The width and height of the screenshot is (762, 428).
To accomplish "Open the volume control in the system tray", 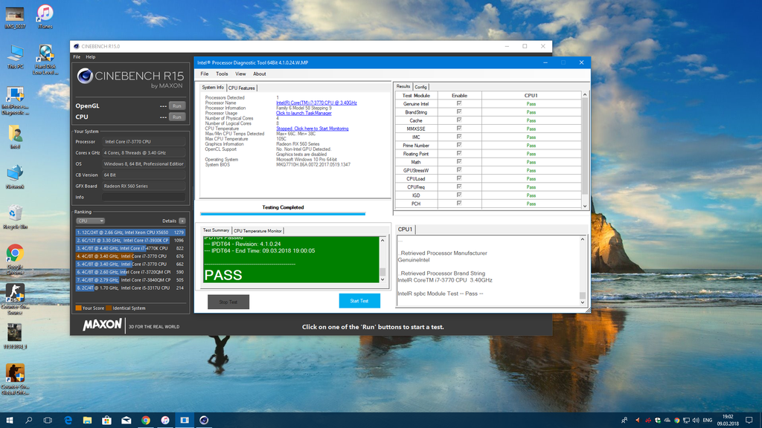I will (x=696, y=421).
